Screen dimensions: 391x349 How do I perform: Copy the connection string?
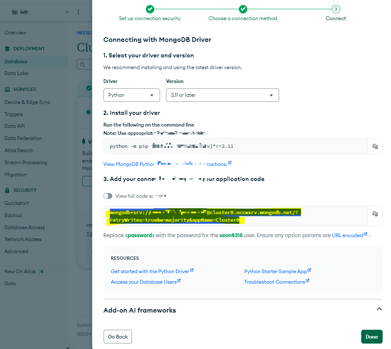pos(375,214)
